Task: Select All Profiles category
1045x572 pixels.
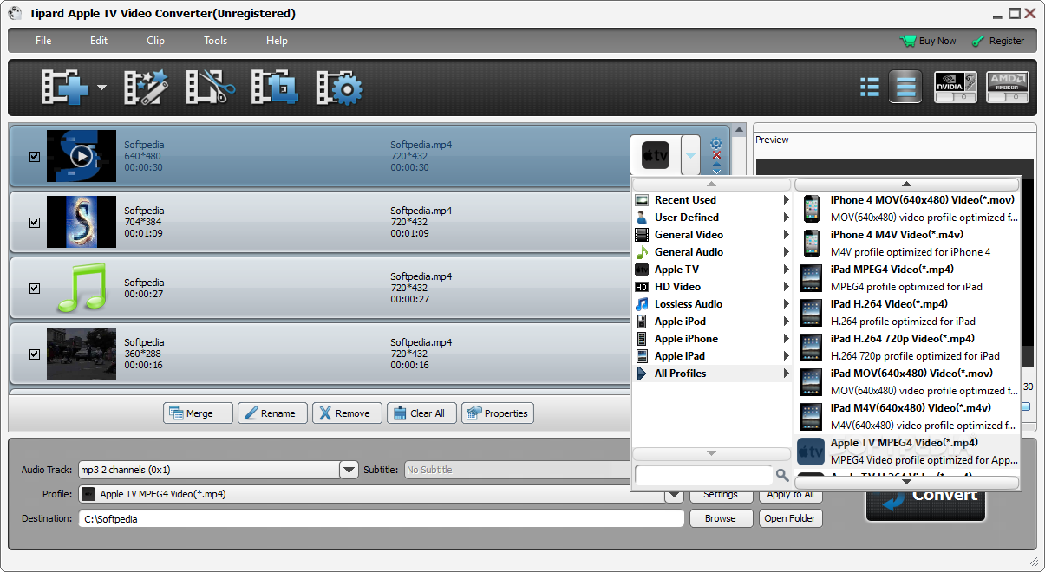Action: pyautogui.click(x=712, y=374)
